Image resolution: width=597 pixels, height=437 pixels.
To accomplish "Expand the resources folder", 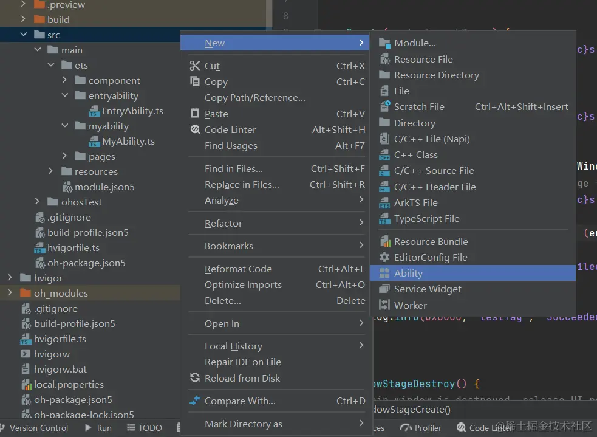I will point(50,171).
